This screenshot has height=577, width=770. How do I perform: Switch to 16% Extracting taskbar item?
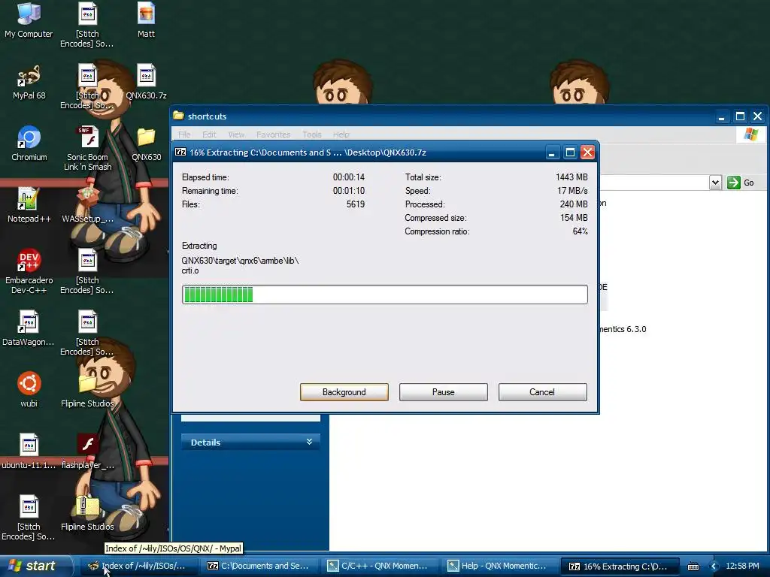pos(620,566)
